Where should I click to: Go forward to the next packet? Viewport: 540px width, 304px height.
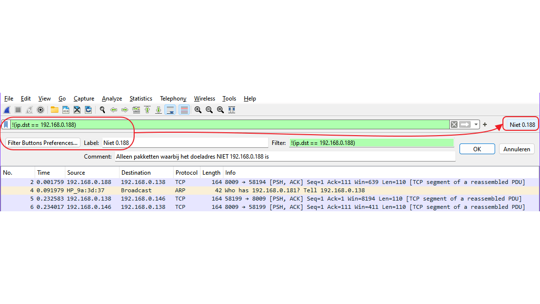(x=125, y=110)
